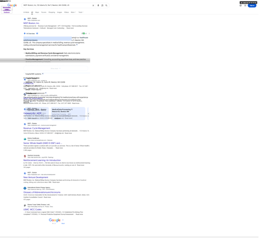Open the New Venture Development result
260x238 pixels.
pos(36,177)
